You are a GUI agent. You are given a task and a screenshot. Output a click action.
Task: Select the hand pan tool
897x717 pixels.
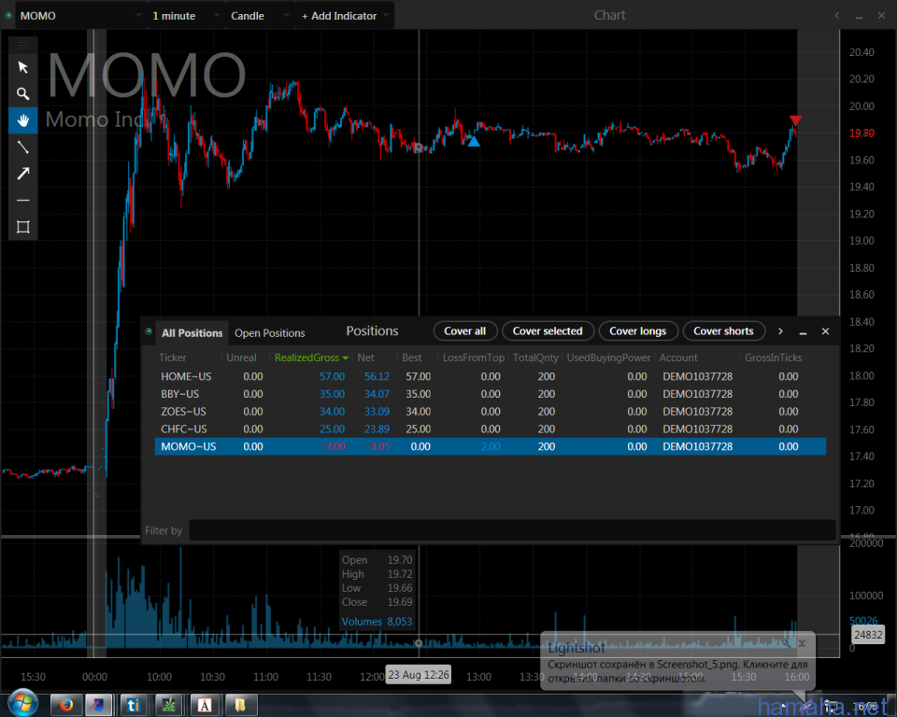click(23, 120)
